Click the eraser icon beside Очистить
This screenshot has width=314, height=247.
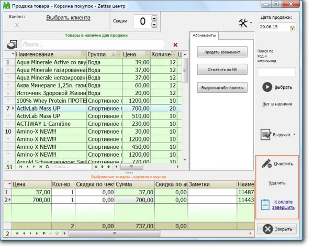tap(266, 163)
